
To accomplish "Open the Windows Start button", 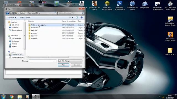I will (3, 97).
